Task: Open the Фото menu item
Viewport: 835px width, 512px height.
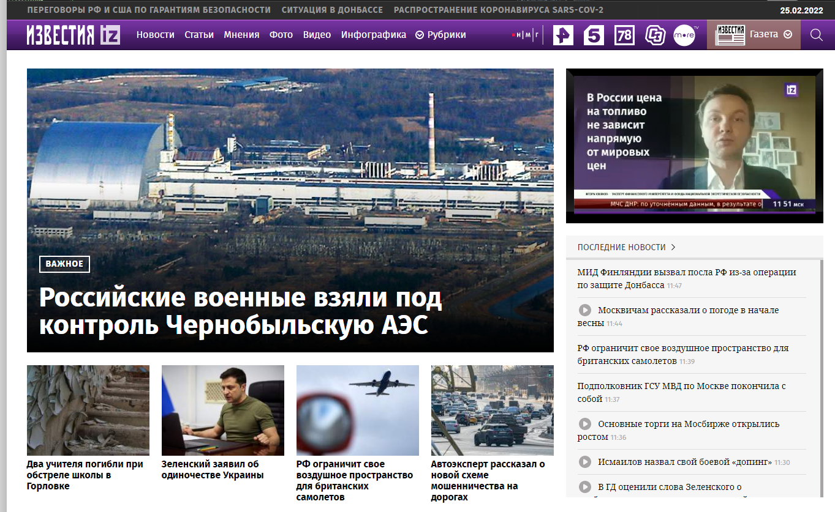Action: point(281,35)
